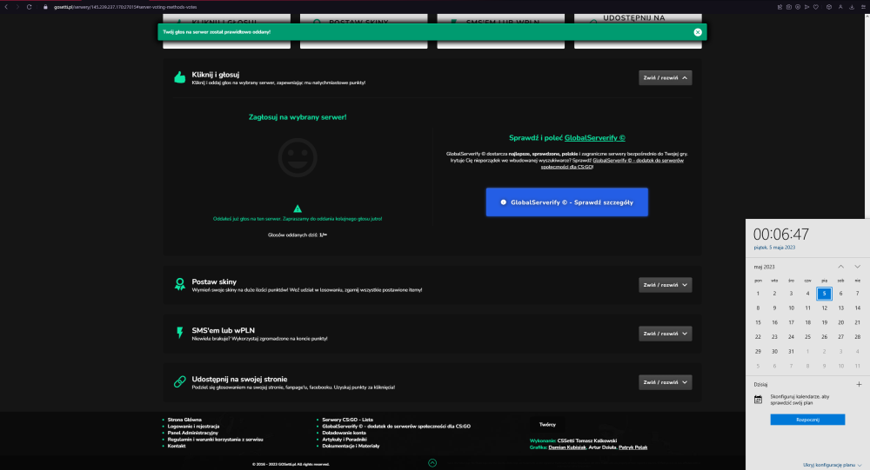Open Panel Administracyjny footer link
This screenshot has width=870, height=470.
tap(192, 433)
